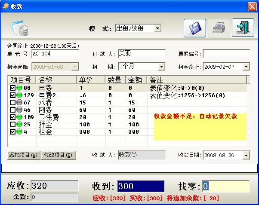The image size is (259, 205).
Task: Click the 卫生费 name cell
Action: click(49, 117)
